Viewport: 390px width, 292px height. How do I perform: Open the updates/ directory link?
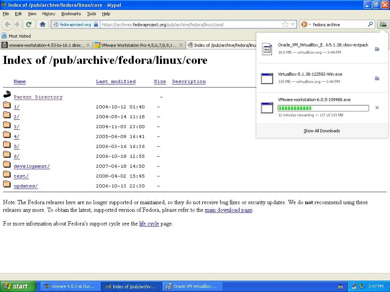(x=26, y=186)
